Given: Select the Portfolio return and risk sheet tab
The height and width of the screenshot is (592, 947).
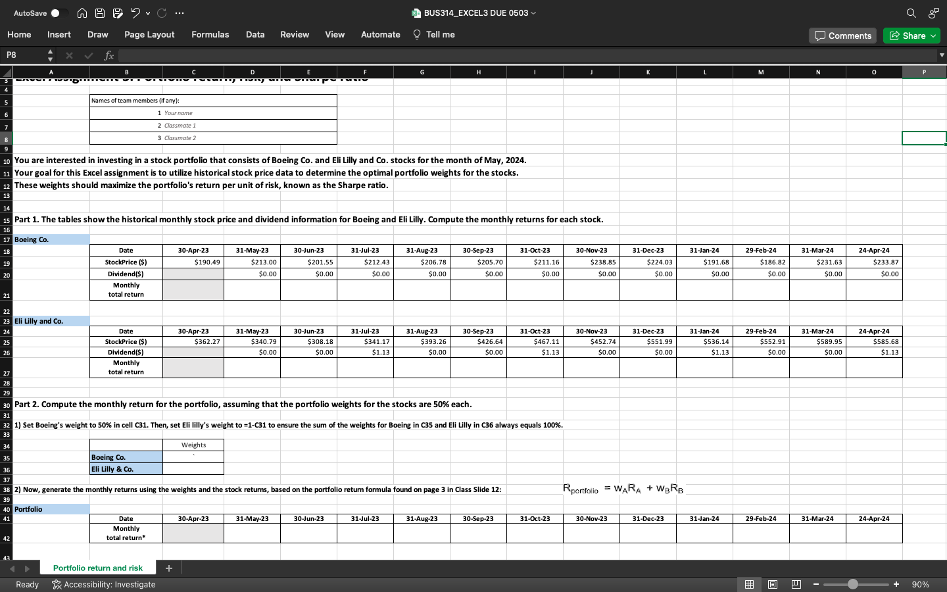Looking at the screenshot, I should (97, 568).
